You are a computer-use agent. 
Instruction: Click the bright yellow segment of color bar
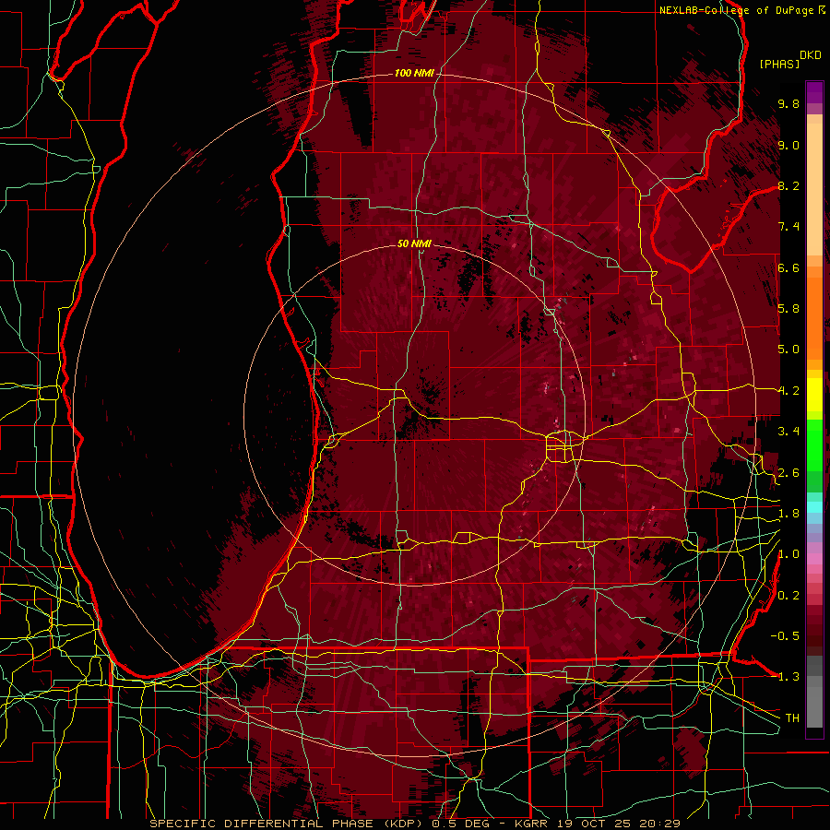[814, 395]
